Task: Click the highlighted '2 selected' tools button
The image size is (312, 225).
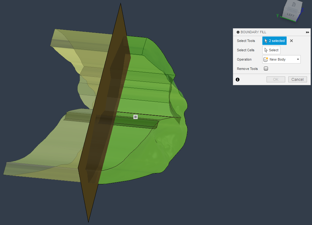Action: 274,41
